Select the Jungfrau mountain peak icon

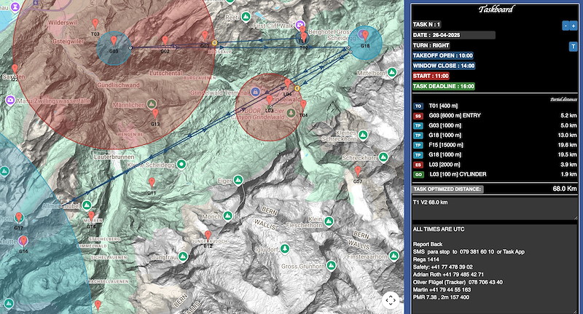183,256
